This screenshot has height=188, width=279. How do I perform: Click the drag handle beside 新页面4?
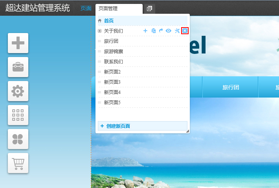point(99,92)
